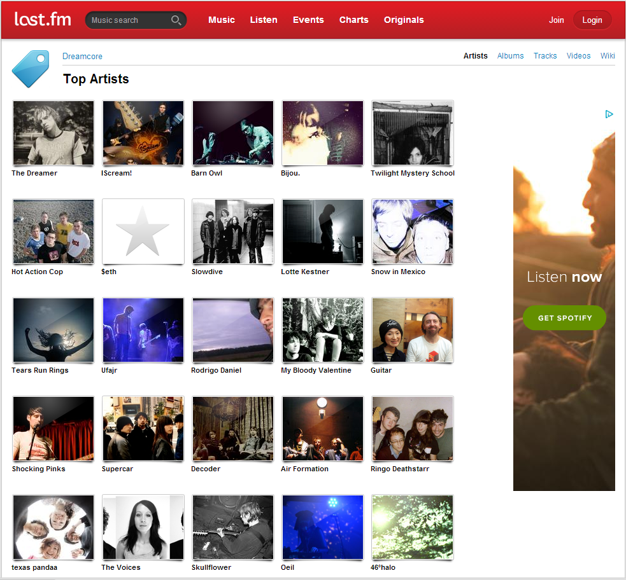This screenshot has width=626, height=580.
Task: Open the Listen menu
Action: coord(264,20)
